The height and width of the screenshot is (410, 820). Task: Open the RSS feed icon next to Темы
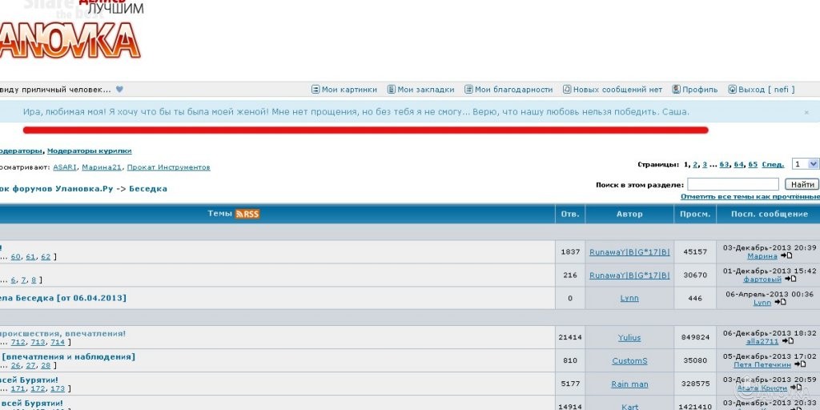tap(247, 214)
